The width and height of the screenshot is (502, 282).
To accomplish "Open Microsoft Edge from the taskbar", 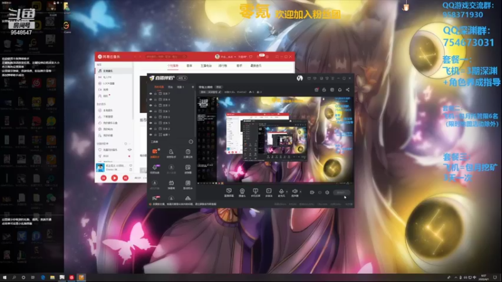I will [43, 278].
